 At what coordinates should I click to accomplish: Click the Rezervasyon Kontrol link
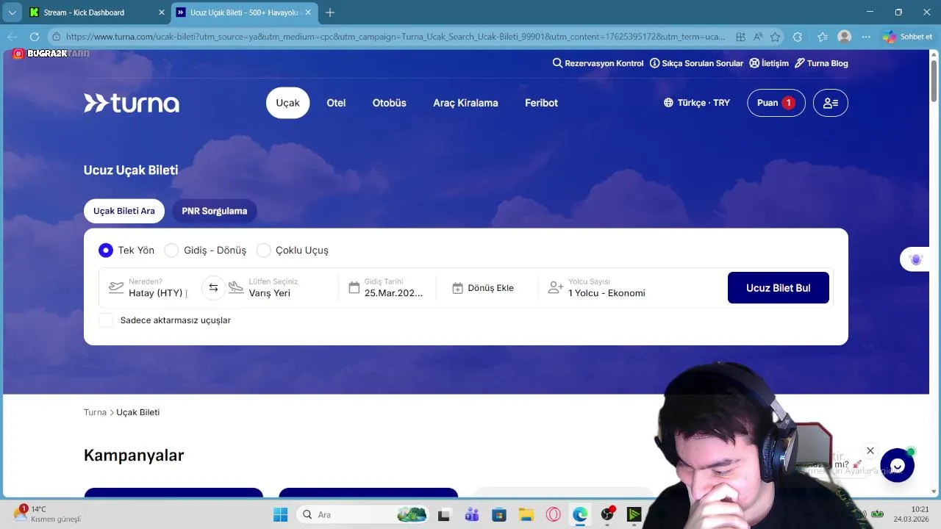pos(598,63)
